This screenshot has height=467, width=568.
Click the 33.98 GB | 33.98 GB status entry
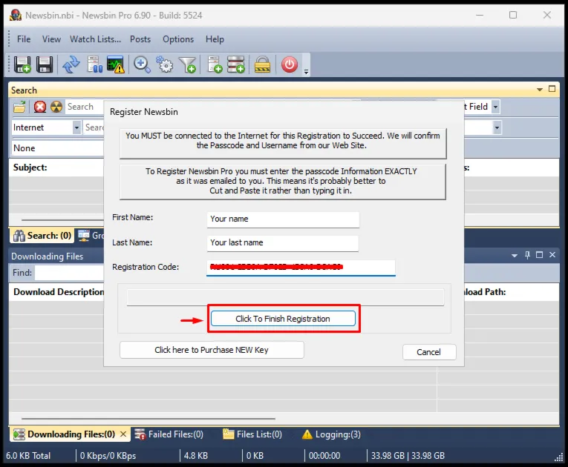408,456
